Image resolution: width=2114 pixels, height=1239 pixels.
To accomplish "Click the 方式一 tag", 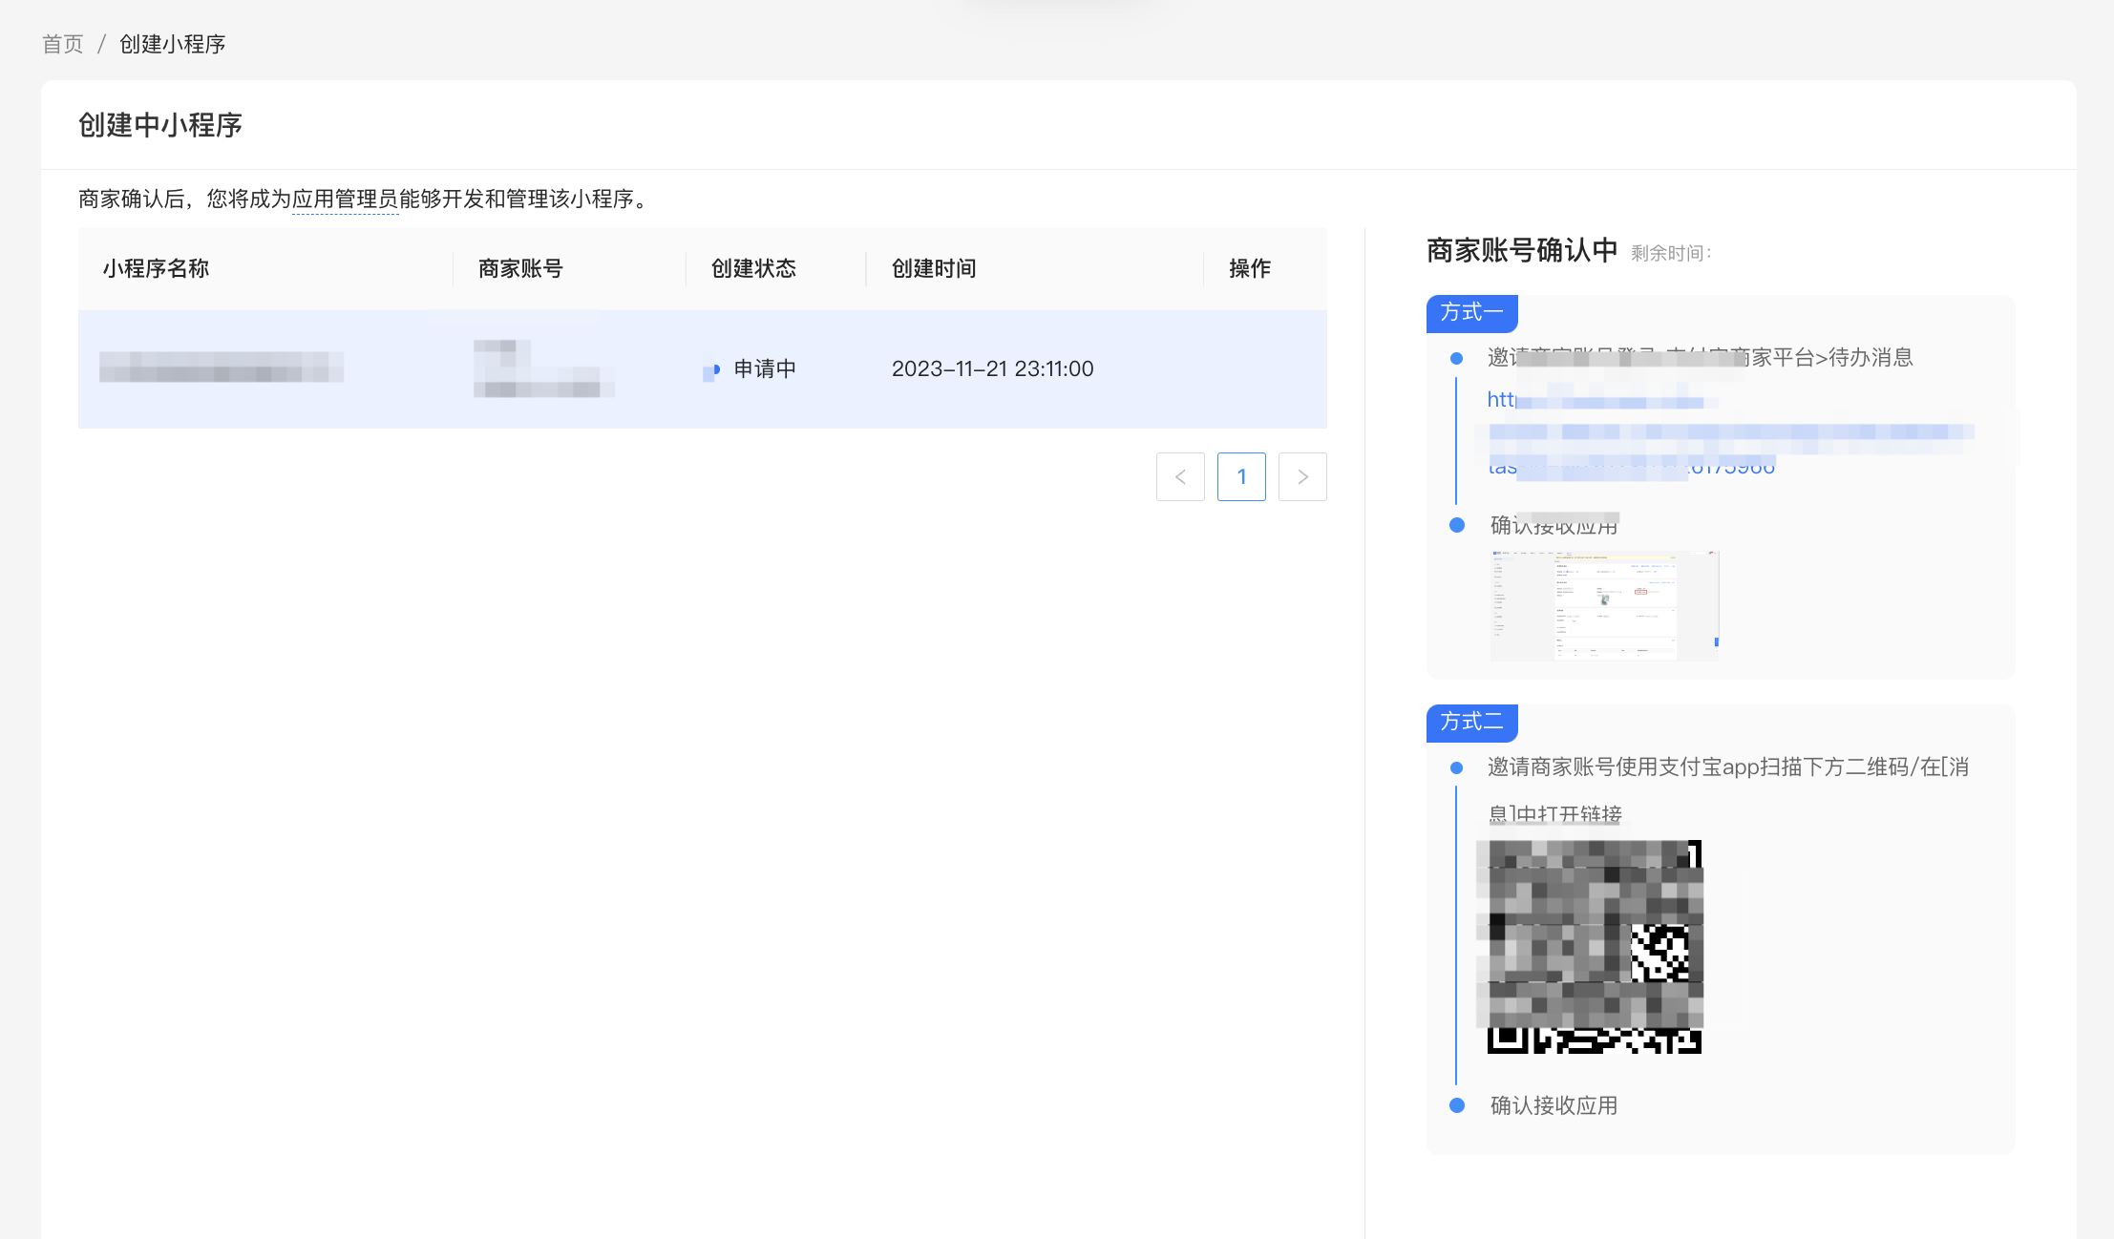I will 1471,313.
